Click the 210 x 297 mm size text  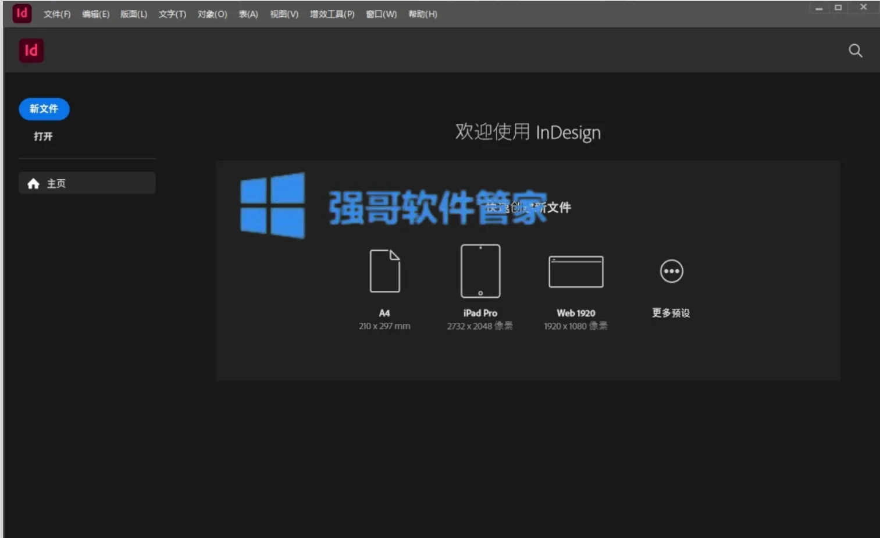tap(384, 326)
